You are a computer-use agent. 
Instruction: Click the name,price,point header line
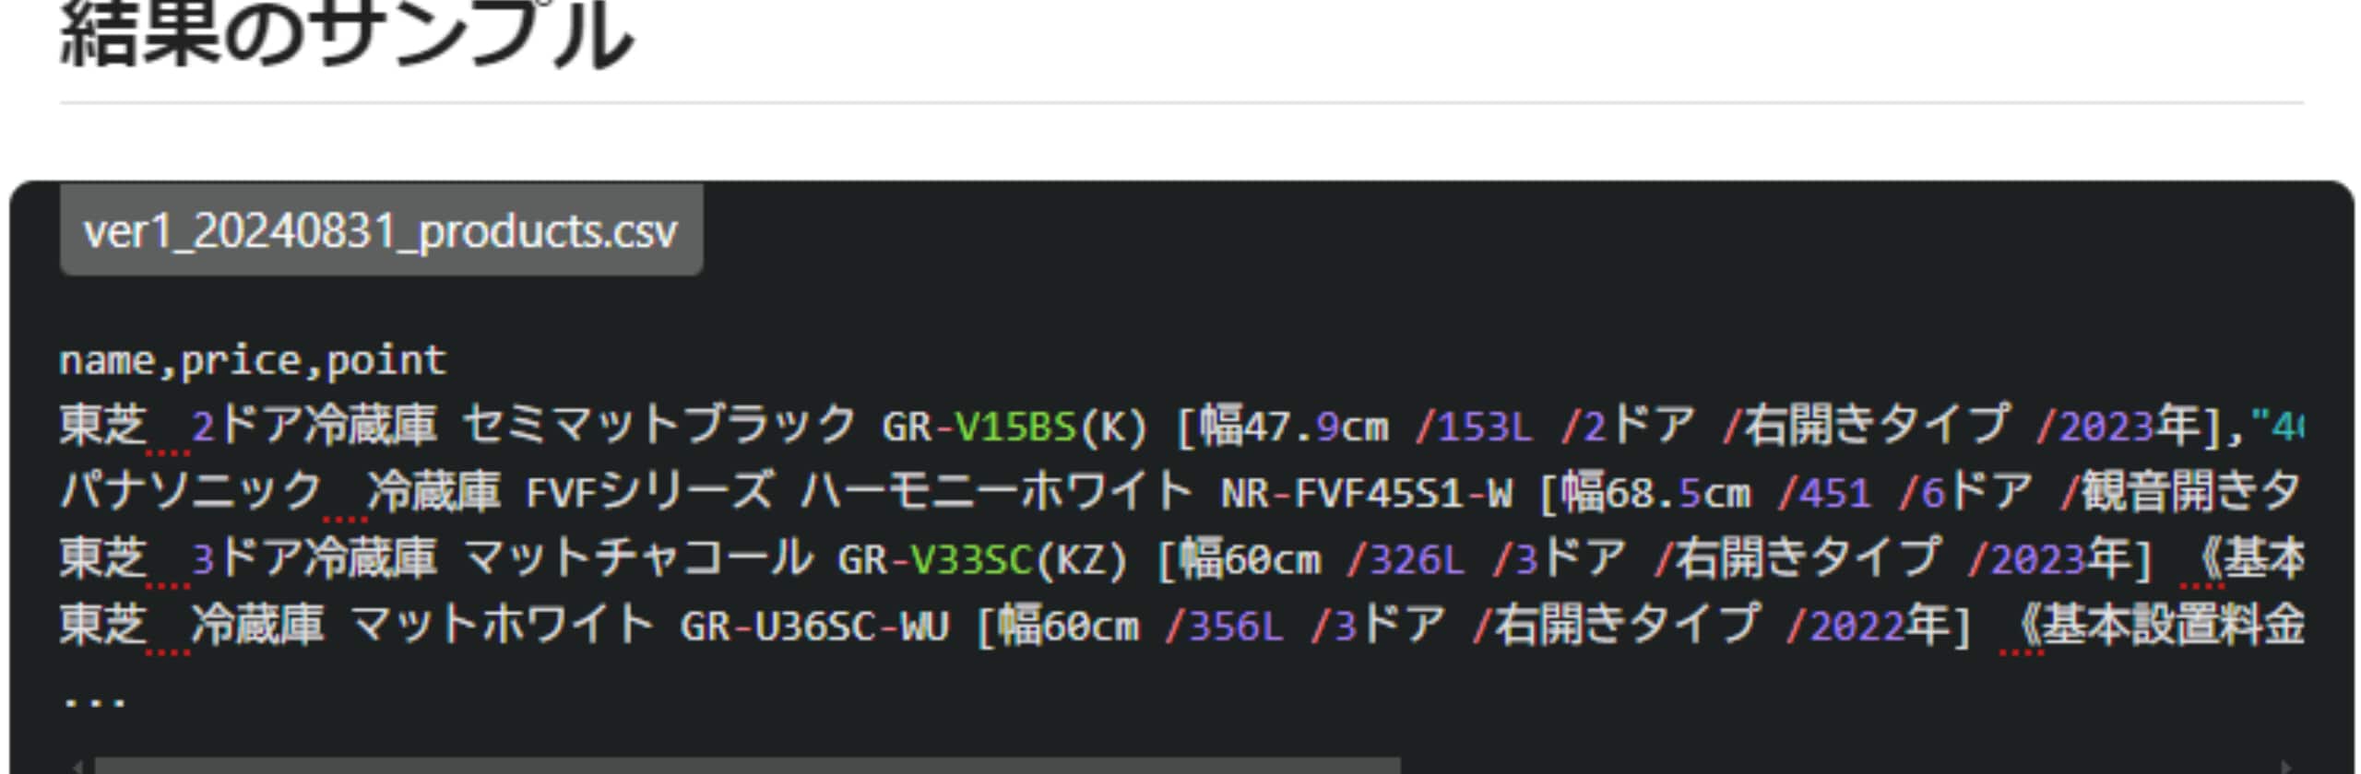253,359
